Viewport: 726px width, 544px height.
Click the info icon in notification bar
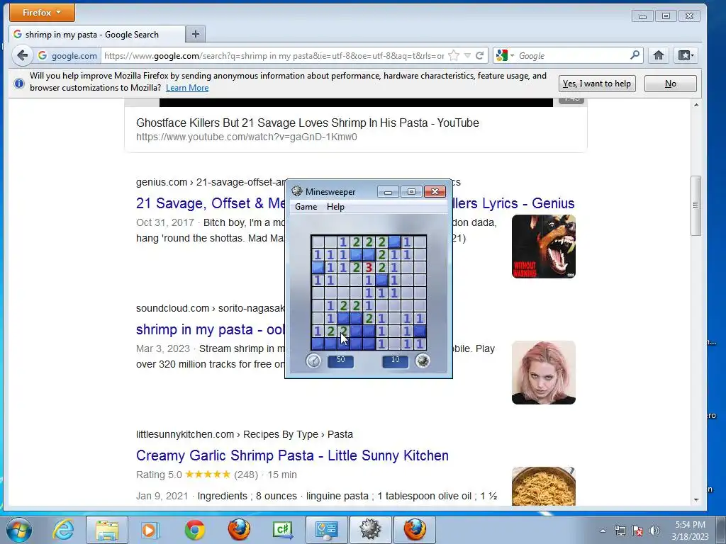pyautogui.click(x=19, y=84)
